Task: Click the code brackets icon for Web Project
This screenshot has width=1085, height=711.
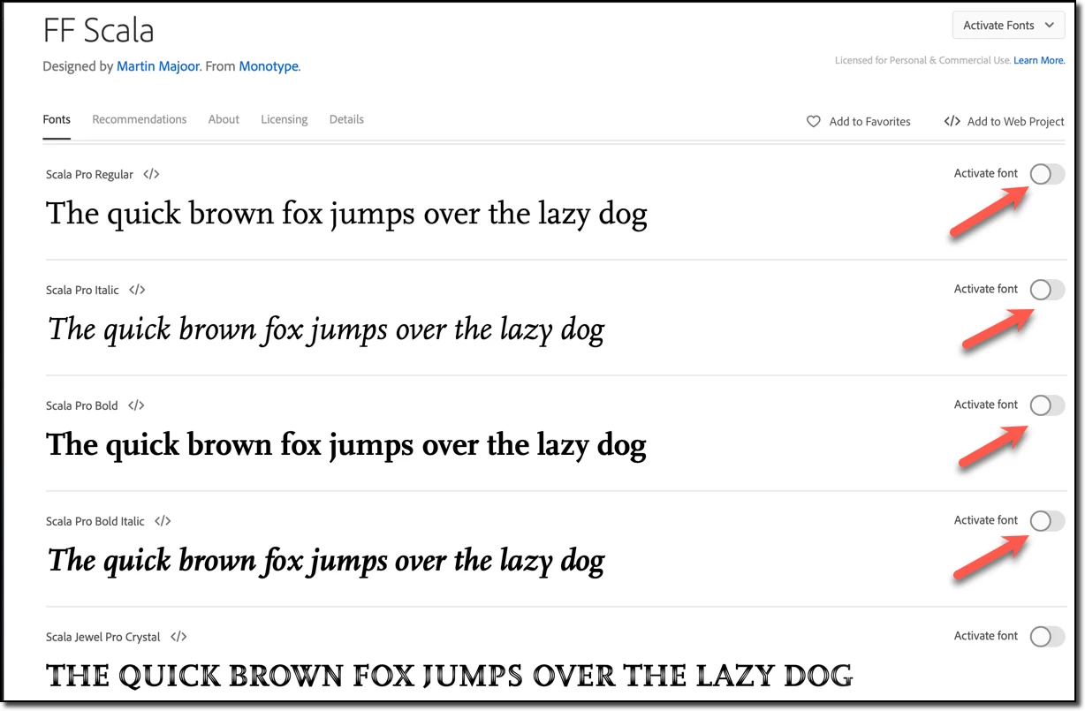Action: 952,122
